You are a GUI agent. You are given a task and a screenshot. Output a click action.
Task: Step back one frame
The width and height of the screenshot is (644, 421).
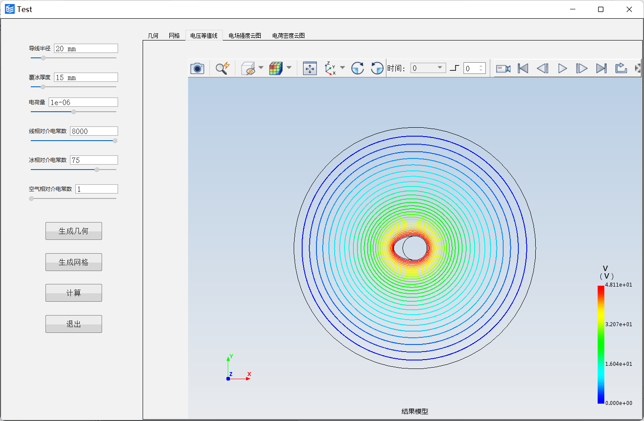(542, 69)
